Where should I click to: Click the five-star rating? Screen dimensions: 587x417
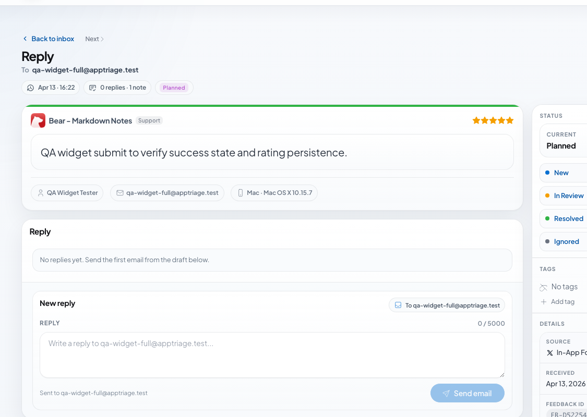(x=493, y=120)
